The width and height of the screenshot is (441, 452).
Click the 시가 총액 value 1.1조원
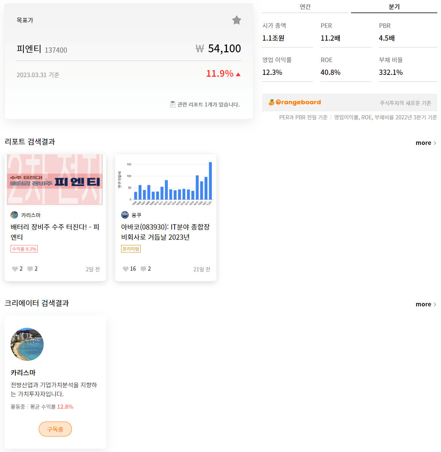click(273, 38)
